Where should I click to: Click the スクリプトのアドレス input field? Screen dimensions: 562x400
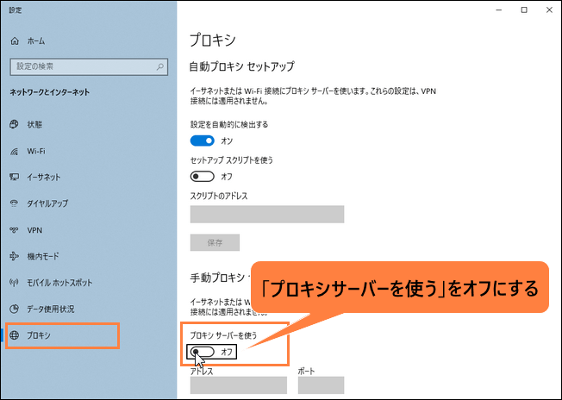[267, 214]
